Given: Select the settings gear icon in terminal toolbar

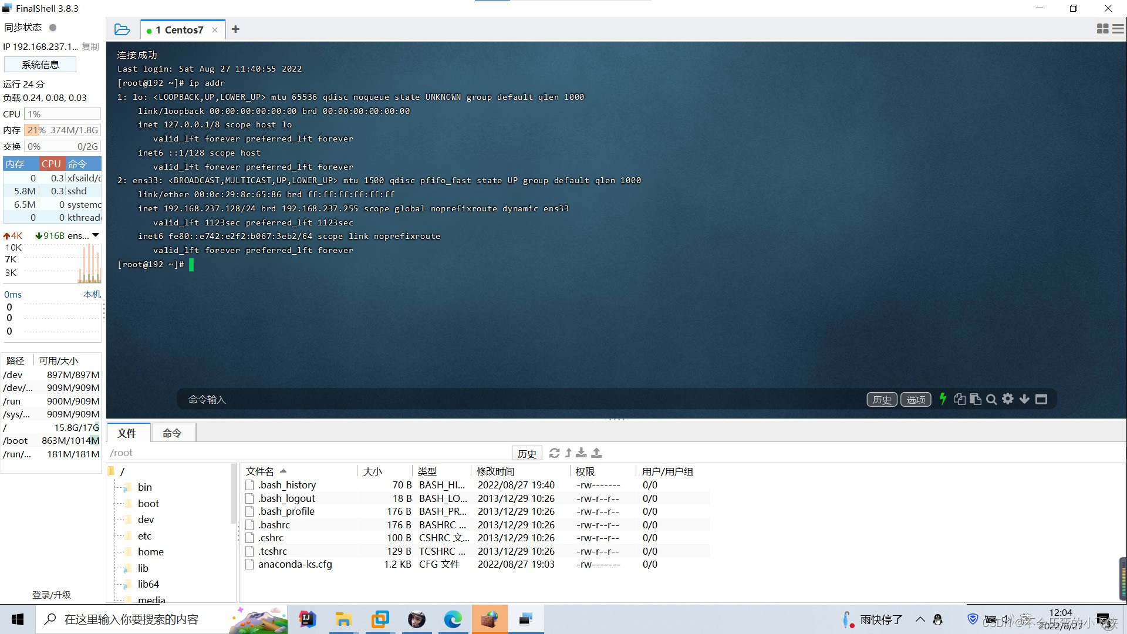Looking at the screenshot, I should pos(1008,399).
